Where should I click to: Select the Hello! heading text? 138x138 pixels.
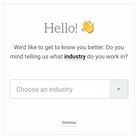coord(61,28)
